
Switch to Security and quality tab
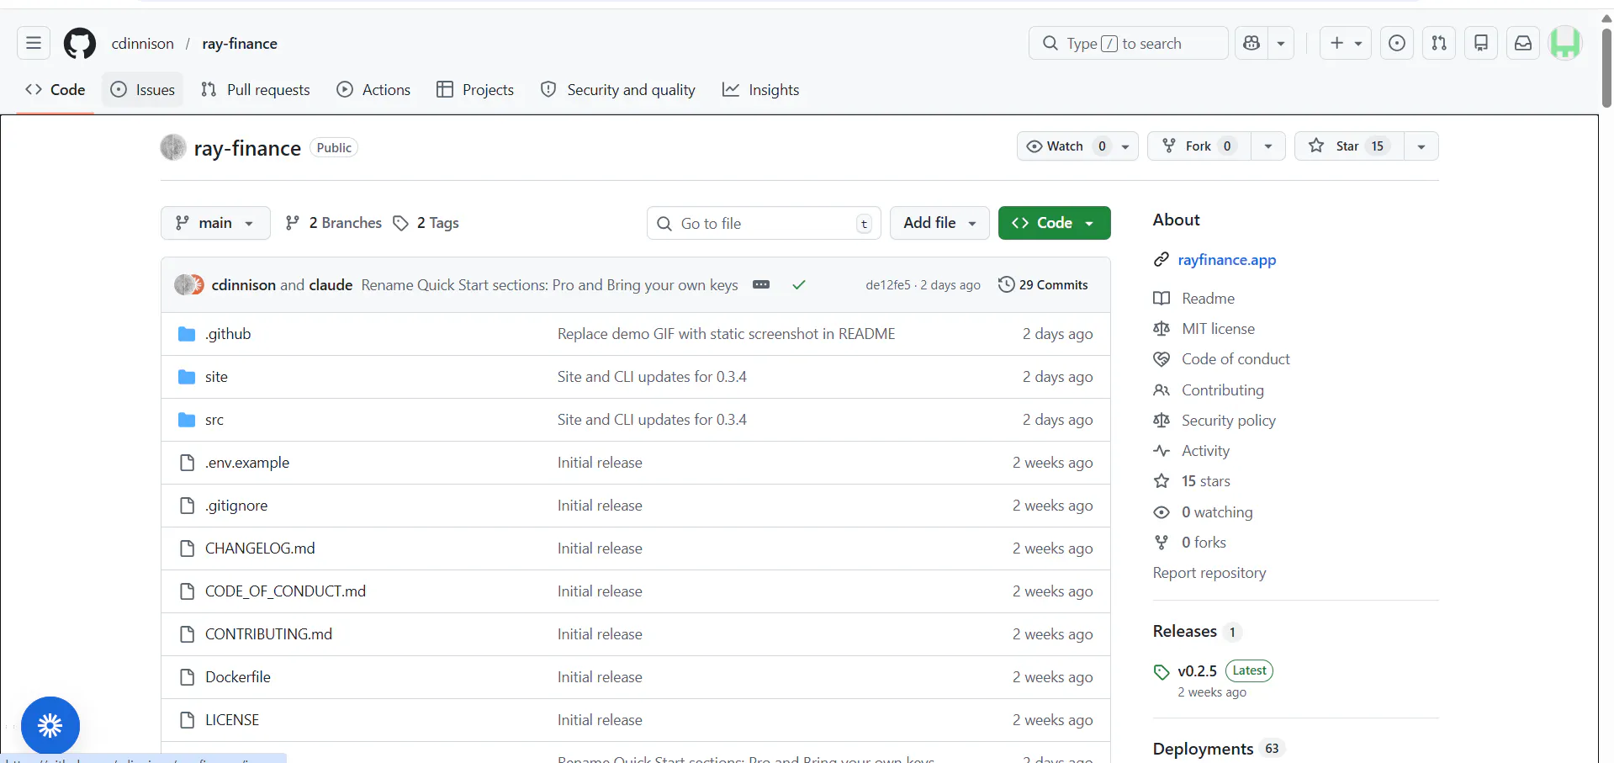click(x=618, y=90)
